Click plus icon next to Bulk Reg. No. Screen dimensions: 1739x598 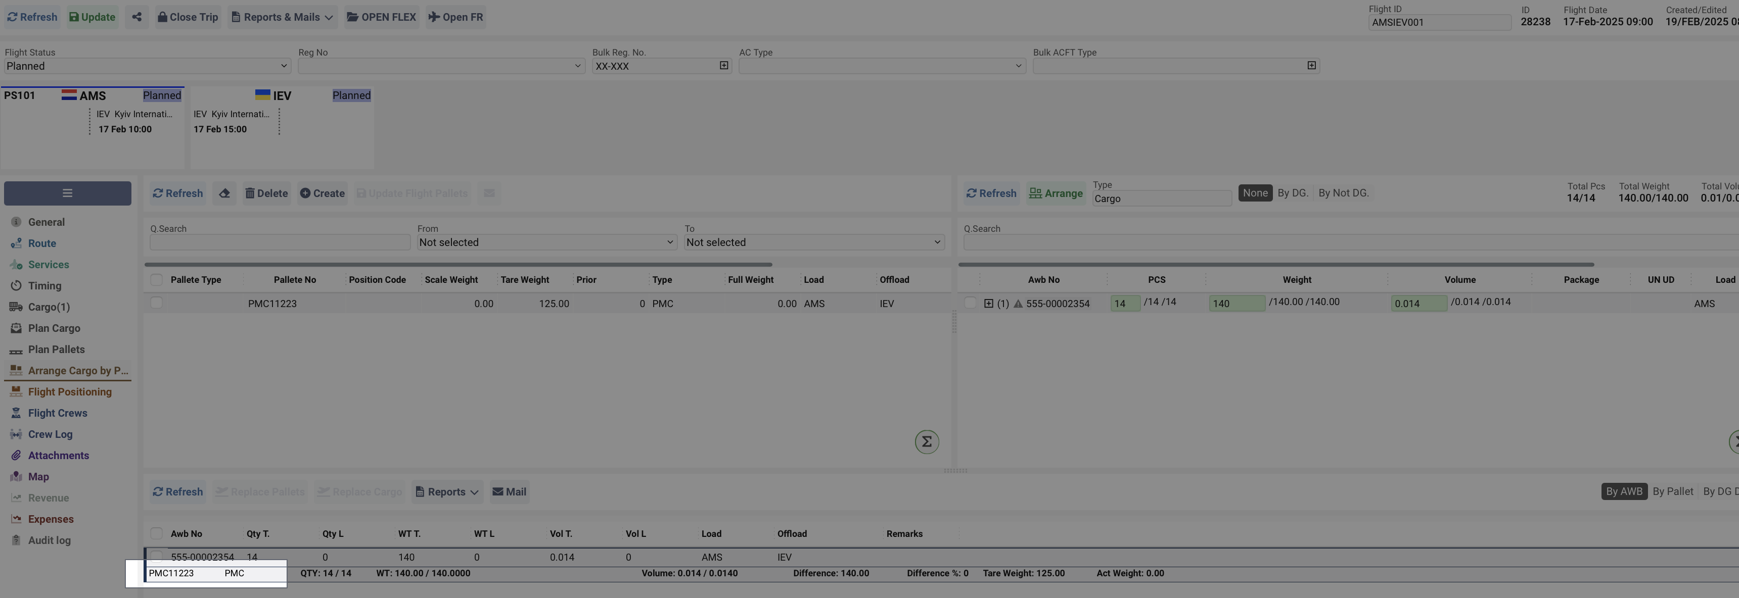[x=724, y=65]
